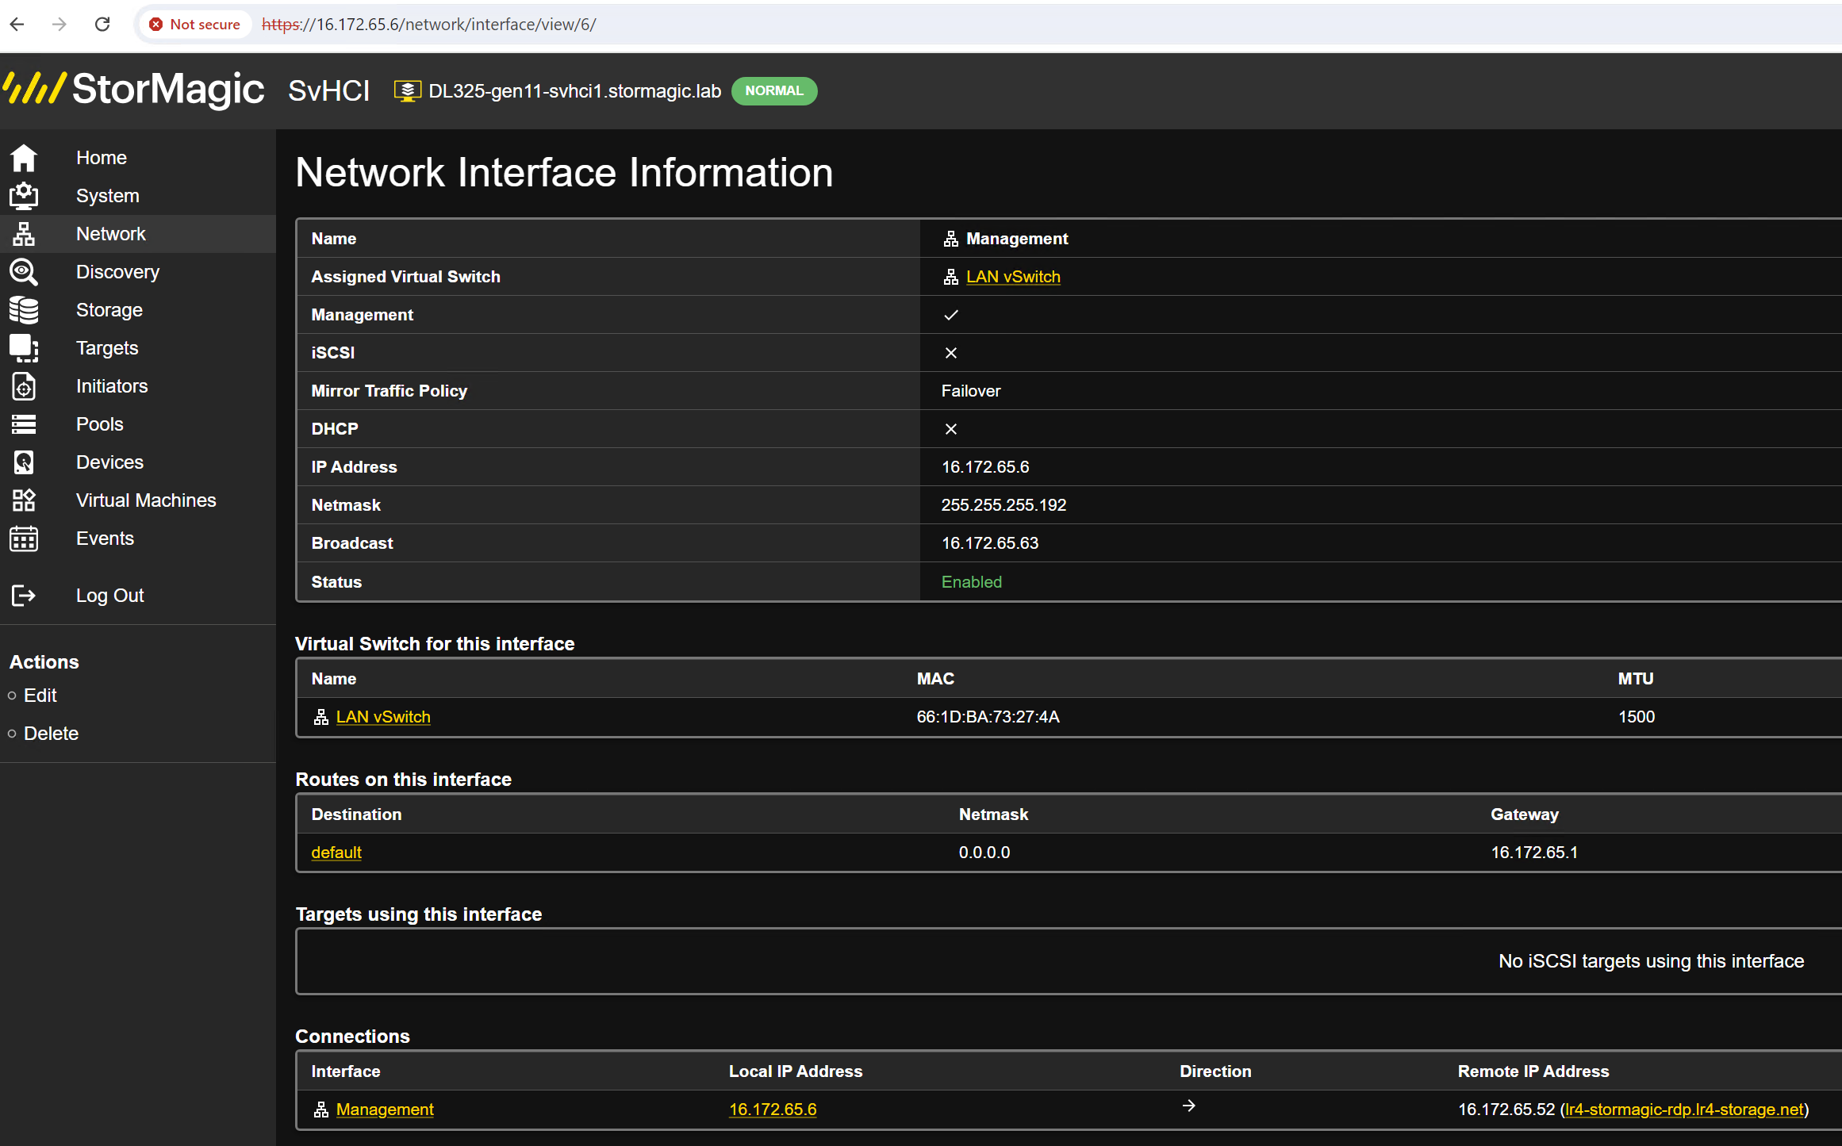Screen dimensions: 1842x1146
Task: Click the IP Address value 16.172.65.6
Action: [985, 467]
